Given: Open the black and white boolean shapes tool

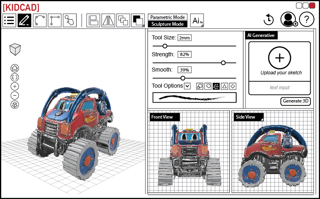Looking at the screenshot, I should tap(138, 21).
